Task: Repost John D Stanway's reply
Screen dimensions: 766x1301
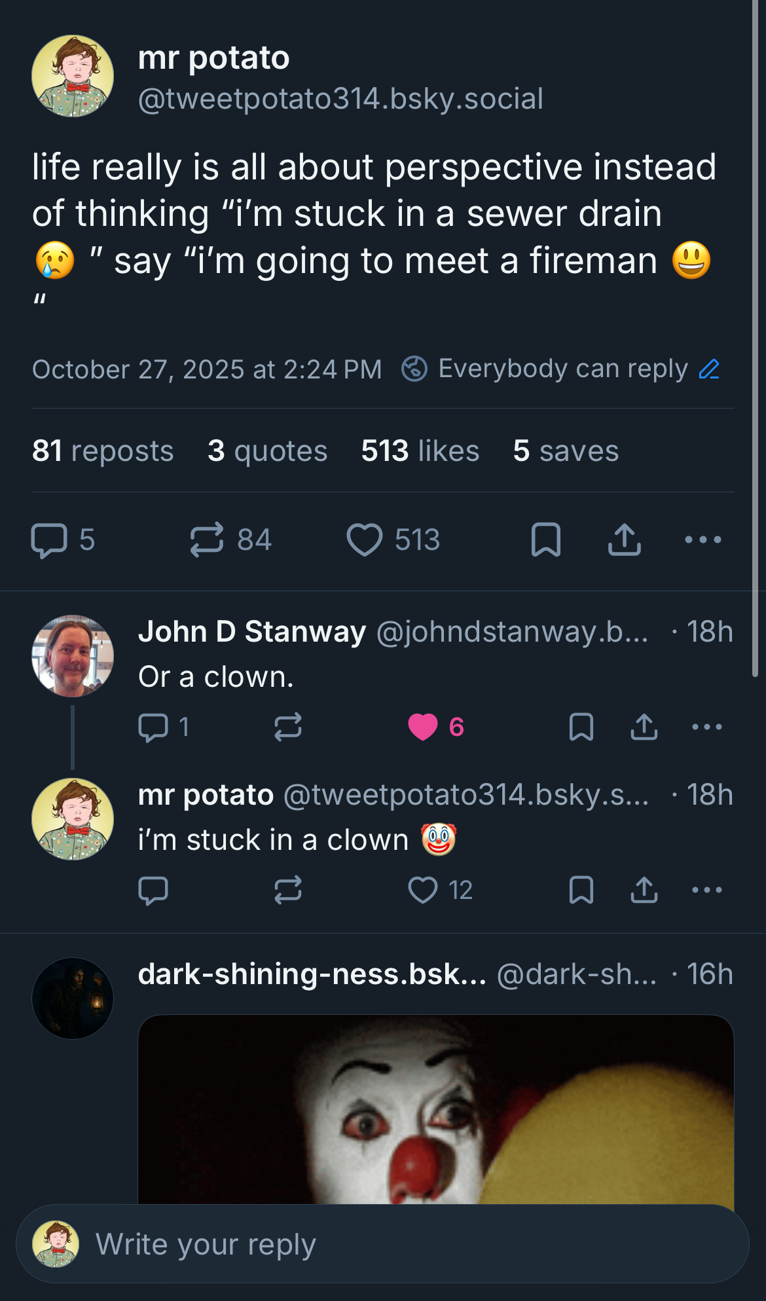Action: tap(288, 727)
